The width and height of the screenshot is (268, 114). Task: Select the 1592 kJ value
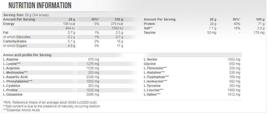[116, 28]
